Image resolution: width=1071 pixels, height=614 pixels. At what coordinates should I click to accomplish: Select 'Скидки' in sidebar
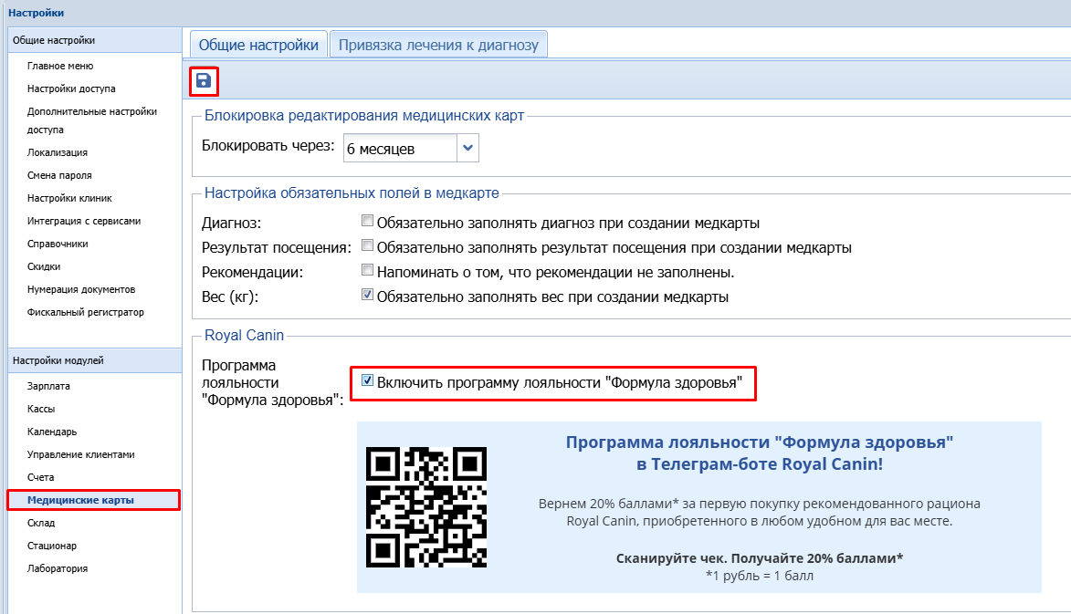click(44, 266)
